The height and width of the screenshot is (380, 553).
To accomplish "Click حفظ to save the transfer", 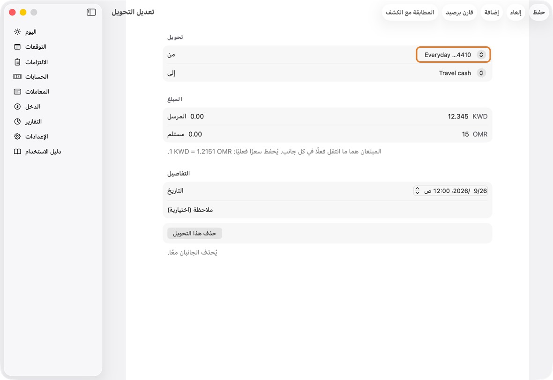I will click(539, 12).
